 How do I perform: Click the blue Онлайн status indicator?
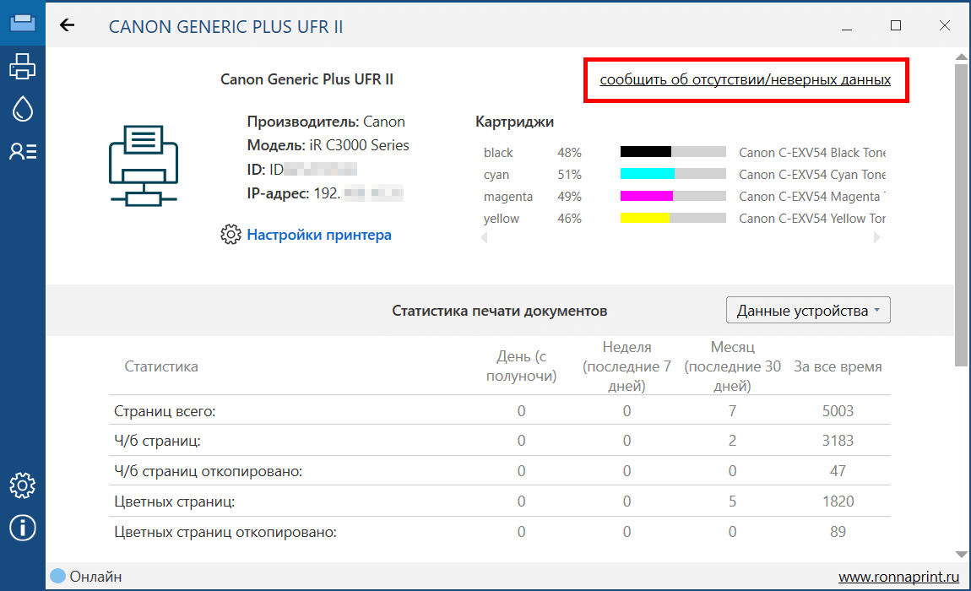point(57,576)
